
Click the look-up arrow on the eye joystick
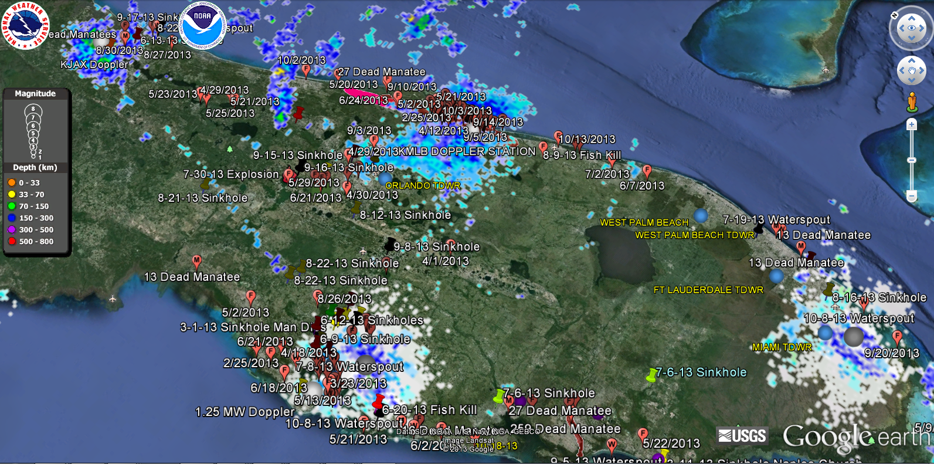click(x=911, y=18)
